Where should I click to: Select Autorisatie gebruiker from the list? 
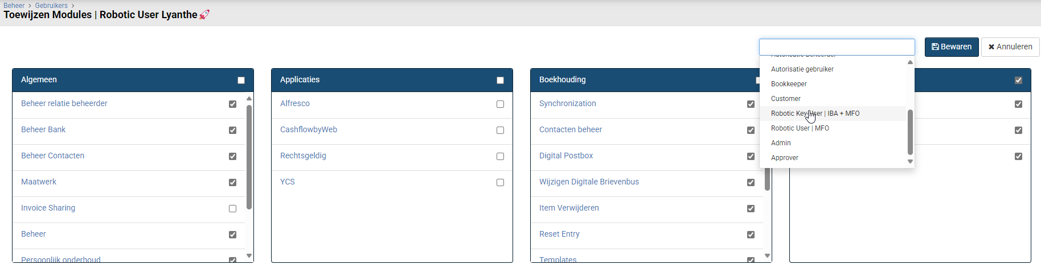pyautogui.click(x=802, y=69)
